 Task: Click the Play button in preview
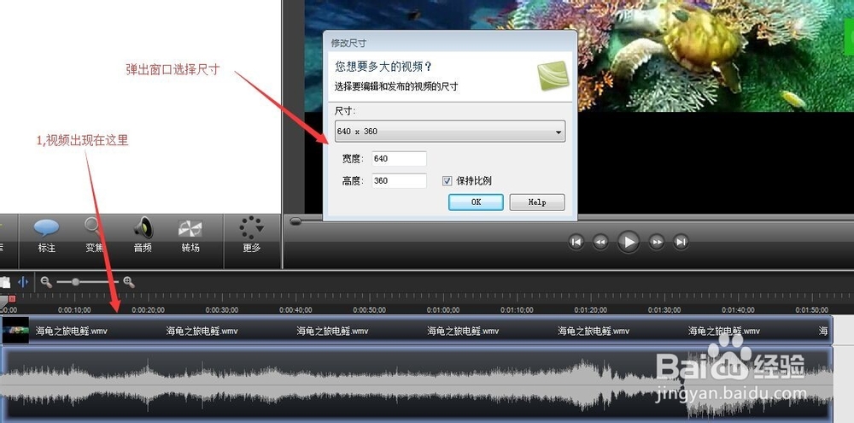coord(628,242)
